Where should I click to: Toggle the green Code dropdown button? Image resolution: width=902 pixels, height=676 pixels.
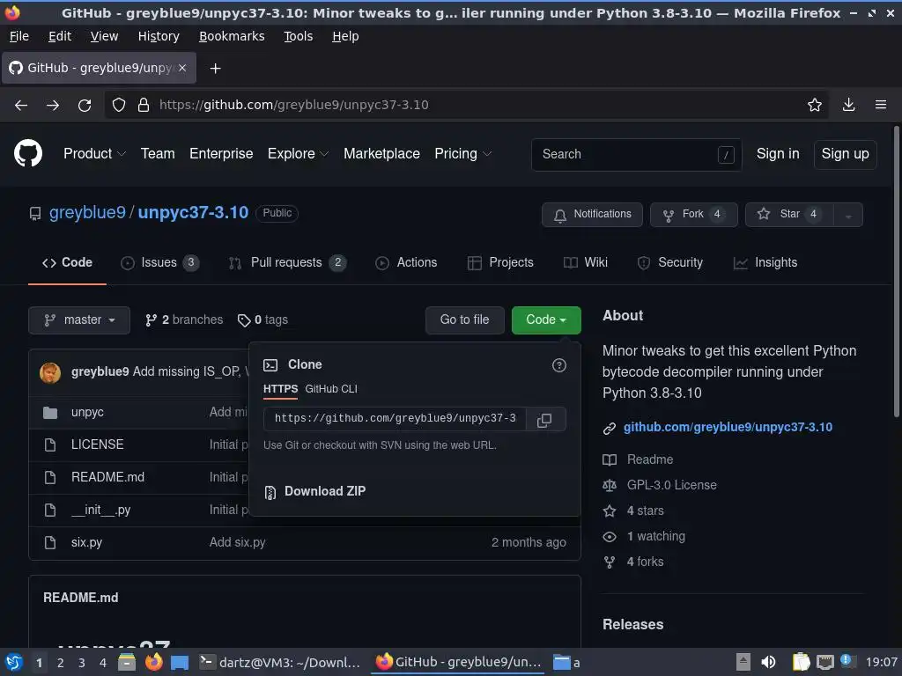pos(546,320)
